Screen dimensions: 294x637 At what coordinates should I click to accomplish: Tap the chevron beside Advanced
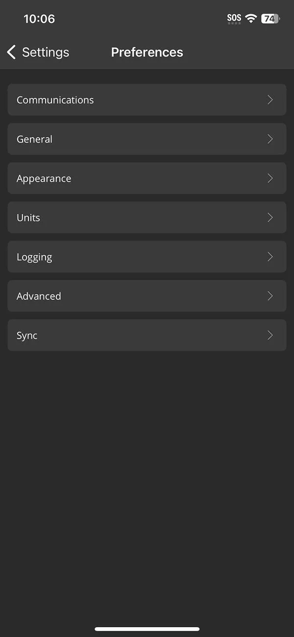tap(270, 296)
